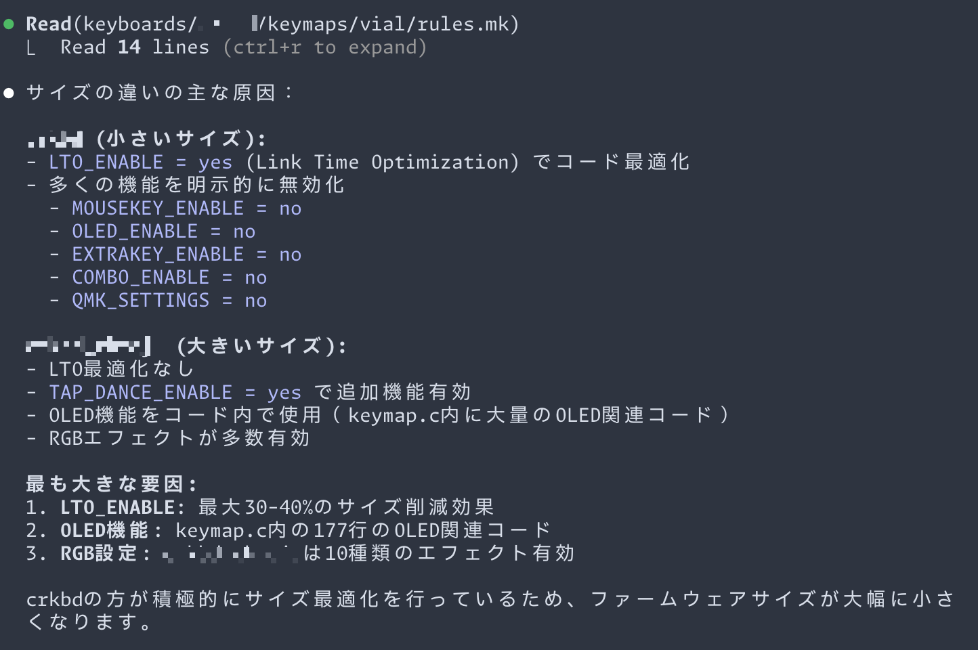
Task: Click the white bullet before サイズの違いの主な原因
Action: click(9, 93)
